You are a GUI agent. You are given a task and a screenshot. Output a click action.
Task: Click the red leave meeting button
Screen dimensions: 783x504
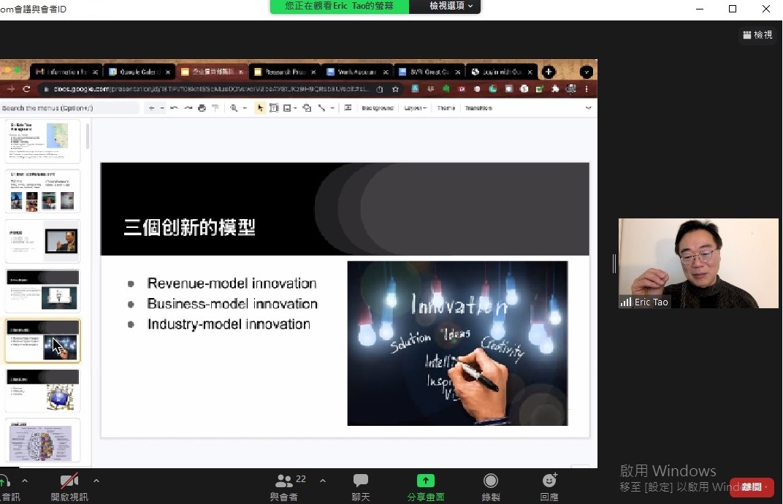click(x=751, y=487)
